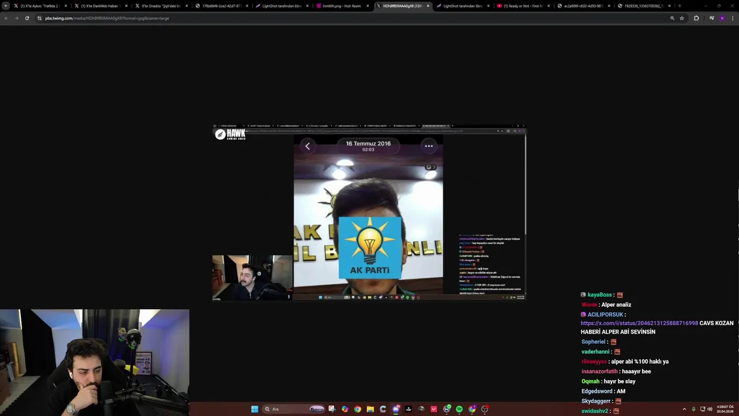The width and height of the screenshot is (739, 416).
Task: Bookmark this page with the star icon
Action: pos(682,18)
